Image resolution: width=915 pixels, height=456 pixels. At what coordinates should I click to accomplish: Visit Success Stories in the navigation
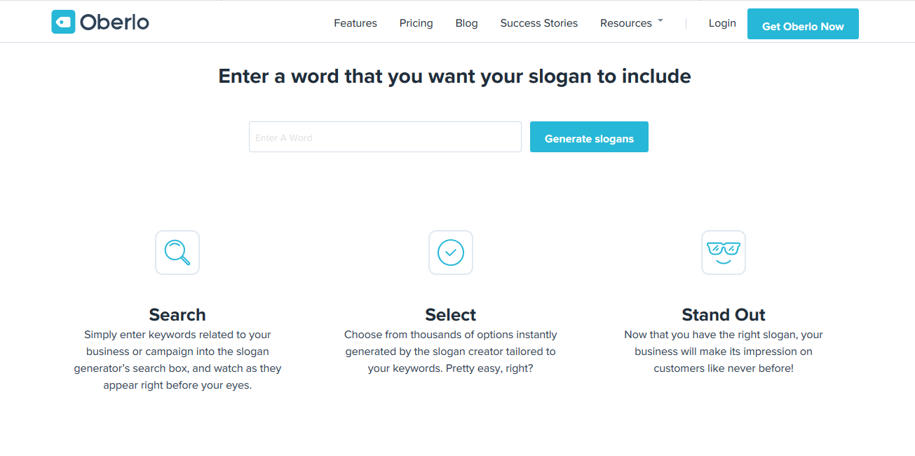point(539,23)
